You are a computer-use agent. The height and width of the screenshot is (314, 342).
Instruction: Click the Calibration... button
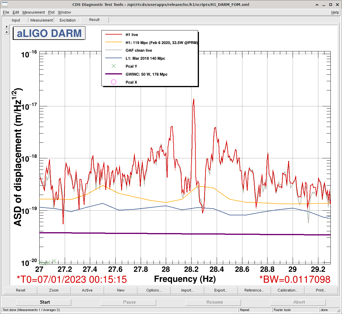pos(288,290)
